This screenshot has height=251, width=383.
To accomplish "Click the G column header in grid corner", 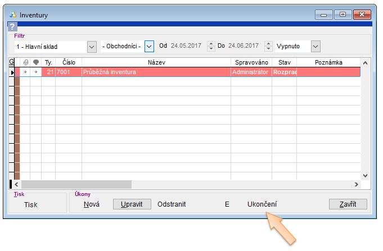I will point(12,62).
